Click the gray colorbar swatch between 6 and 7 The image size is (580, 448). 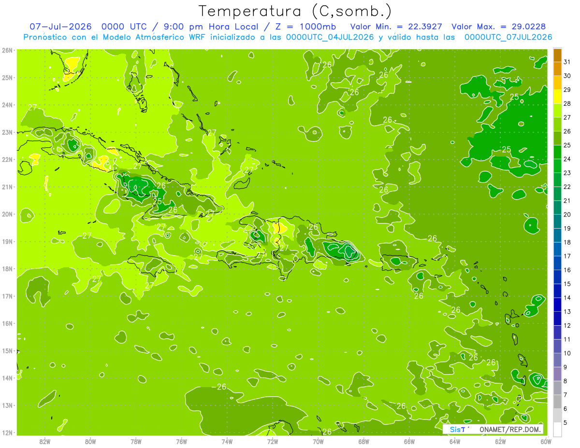click(x=557, y=402)
